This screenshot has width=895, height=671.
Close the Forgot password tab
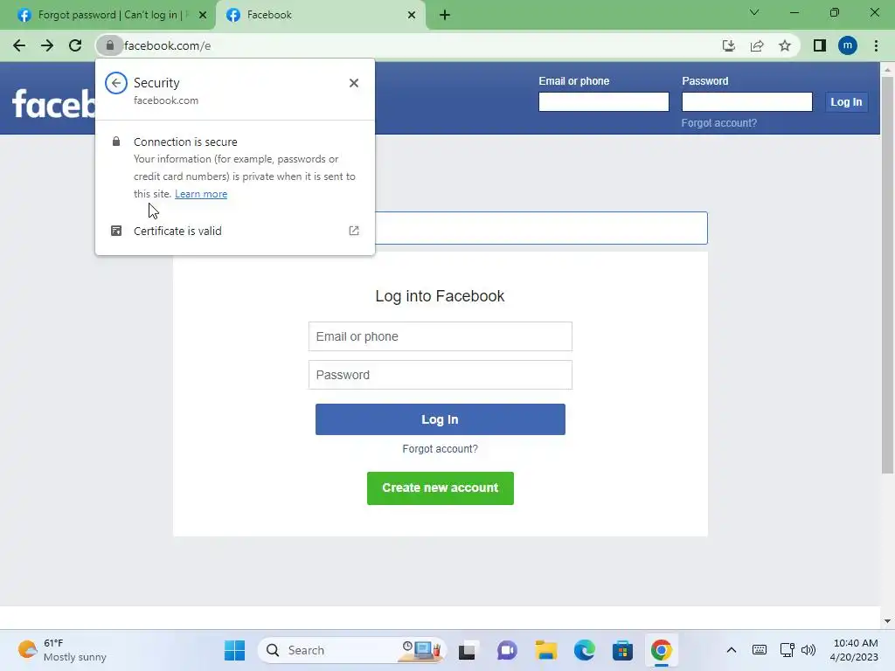tap(203, 15)
